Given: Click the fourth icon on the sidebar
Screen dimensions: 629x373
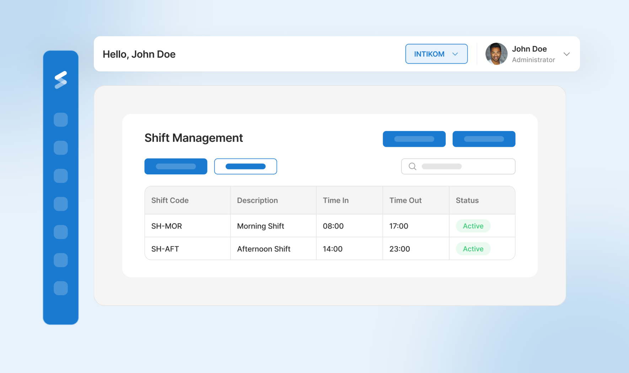Looking at the screenshot, I should tap(61, 204).
